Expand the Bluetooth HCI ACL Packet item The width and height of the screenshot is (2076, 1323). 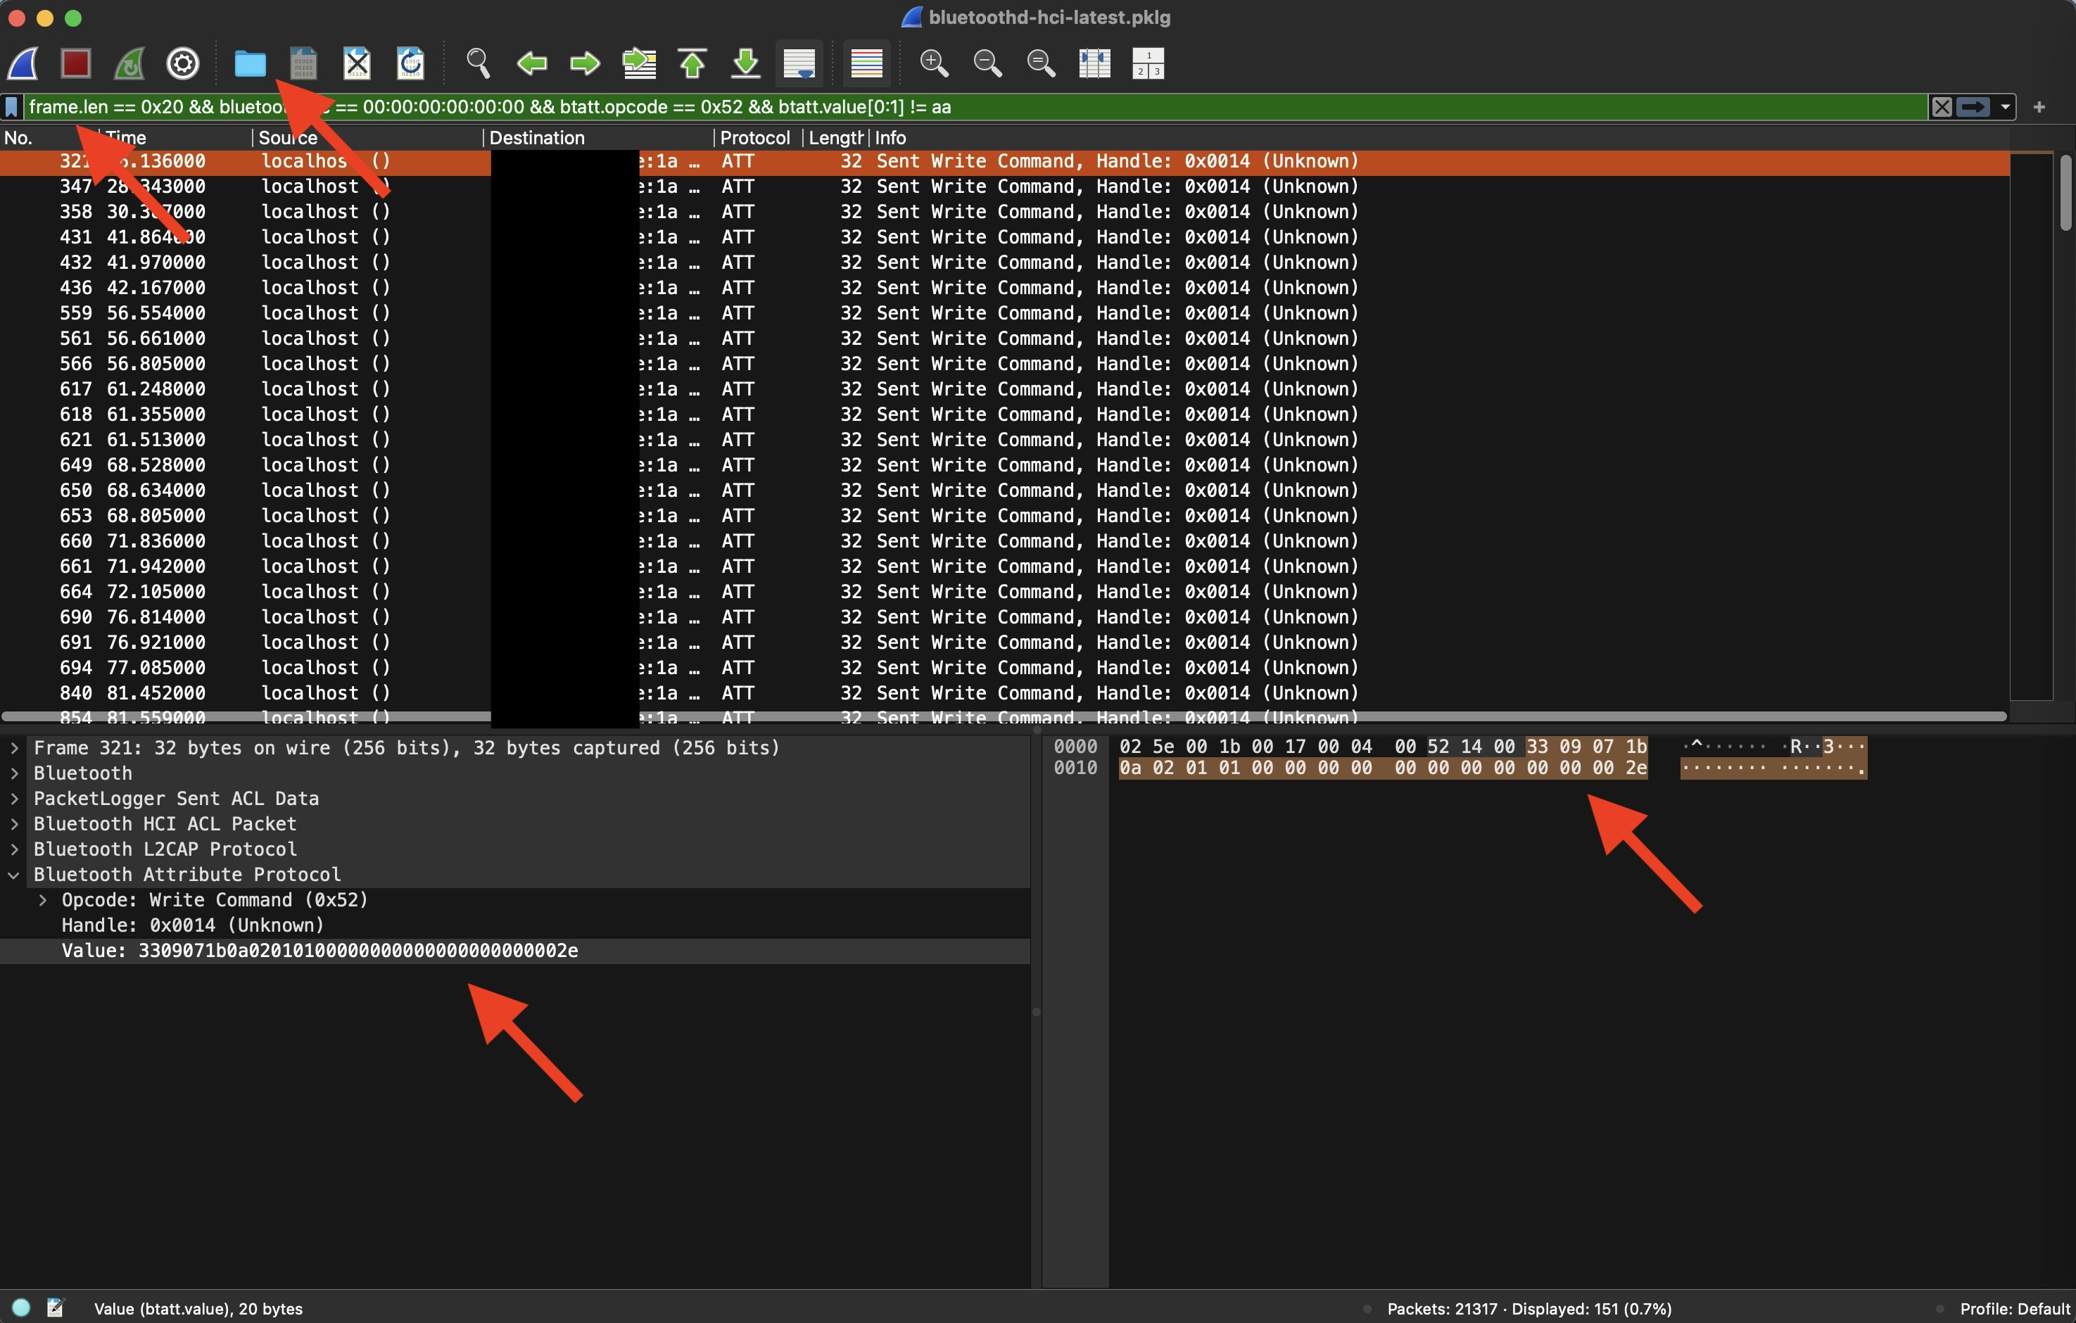[15, 823]
